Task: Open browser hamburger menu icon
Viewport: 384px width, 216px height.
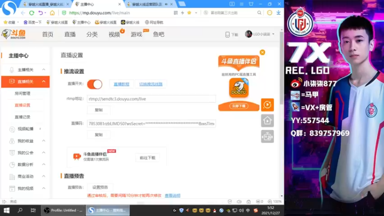Action: (x=241, y=4)
